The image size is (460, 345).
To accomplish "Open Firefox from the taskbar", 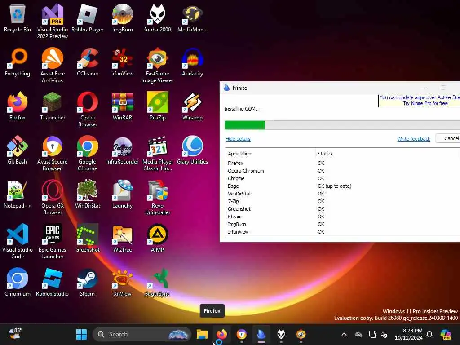I will tap(222, 334).
